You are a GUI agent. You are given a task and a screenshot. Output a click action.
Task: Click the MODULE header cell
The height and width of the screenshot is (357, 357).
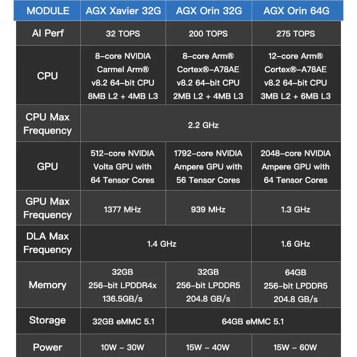pos(48,11)
